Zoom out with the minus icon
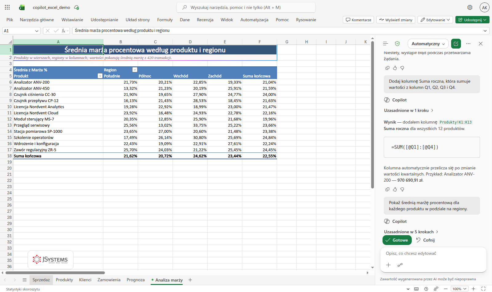Screen dimensions: 492x292 point(446,289)
